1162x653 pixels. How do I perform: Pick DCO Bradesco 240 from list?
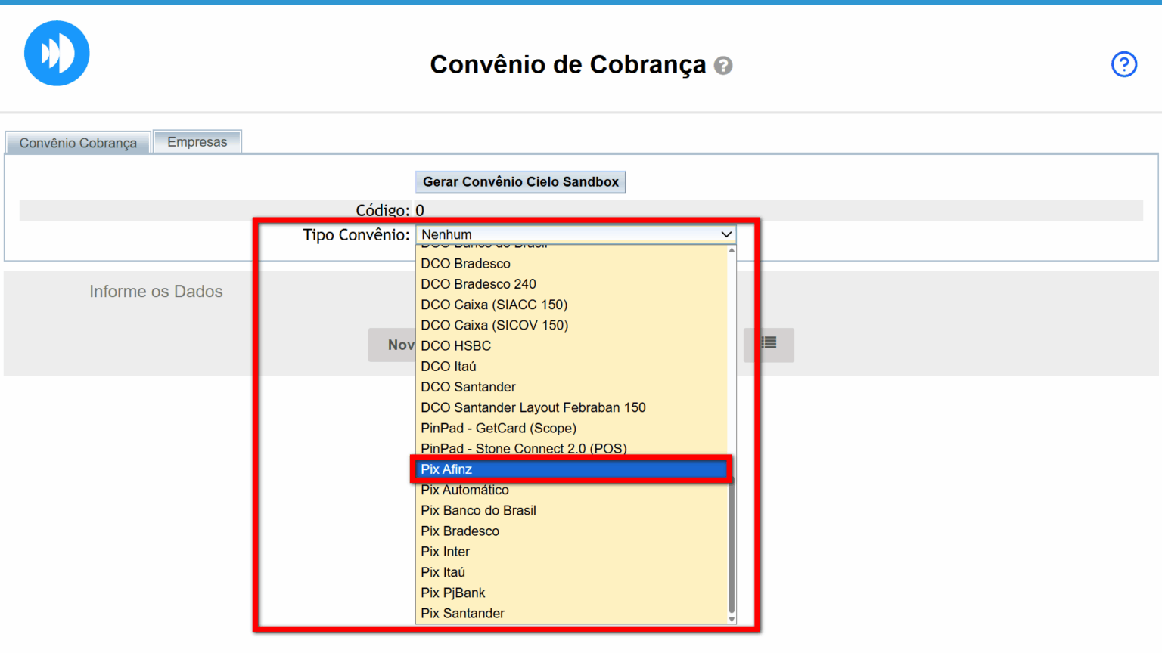(478, 284)
